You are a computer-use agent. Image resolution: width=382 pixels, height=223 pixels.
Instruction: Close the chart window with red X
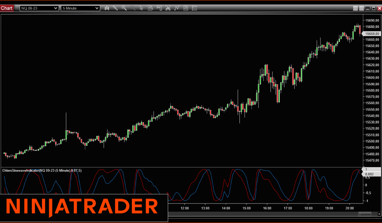[x=379, y=8]
